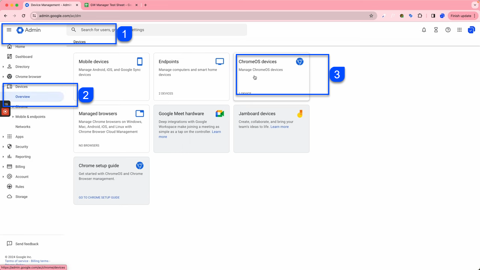Toggle Chrome side panel icon
480x270 pixels.
coord(433,16)
